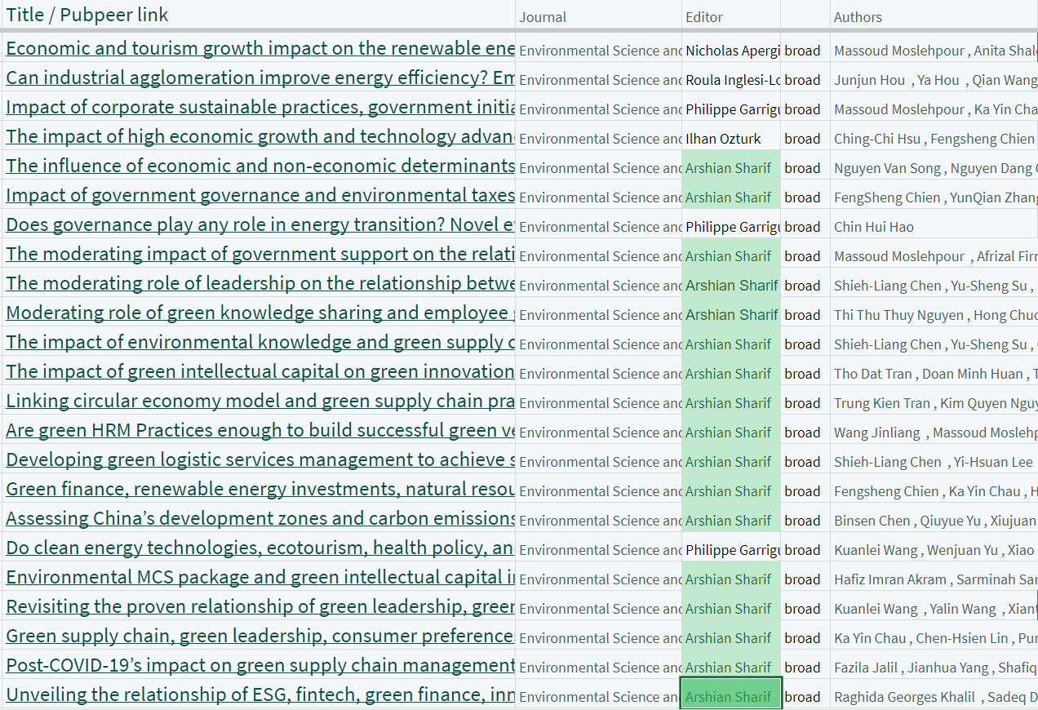
Task: Open 'Are green HRM Practices enough' link
Action: coord(259,431)
